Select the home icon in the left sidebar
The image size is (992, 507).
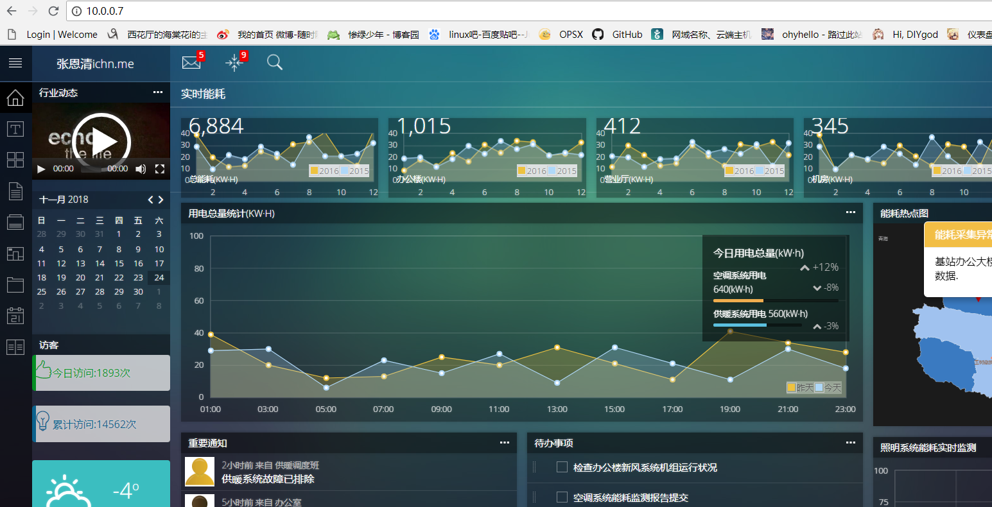pos(15,98)
